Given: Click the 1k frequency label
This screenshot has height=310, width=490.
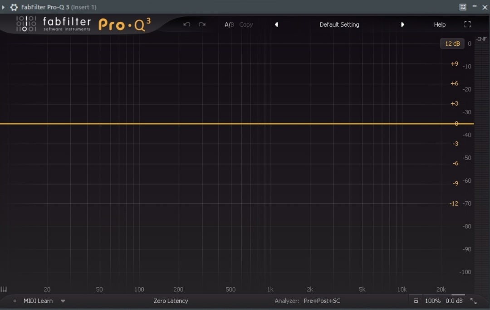Looking at the screenshot, I should coord(270,290).
